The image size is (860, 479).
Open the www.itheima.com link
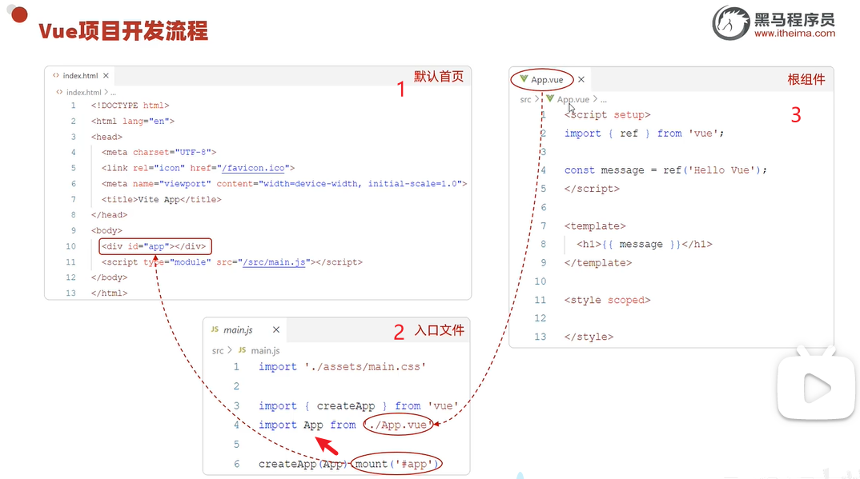click(x=794, y=34)
